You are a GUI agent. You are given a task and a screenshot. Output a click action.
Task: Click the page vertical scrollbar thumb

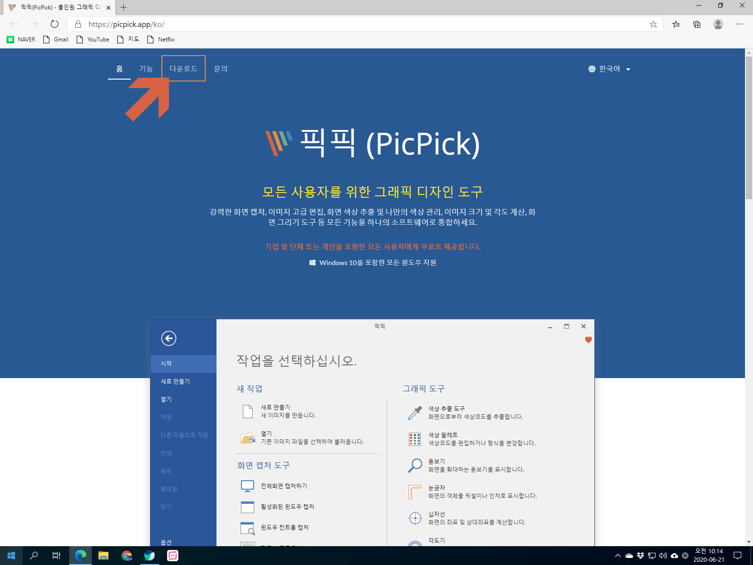click(749, 127)
